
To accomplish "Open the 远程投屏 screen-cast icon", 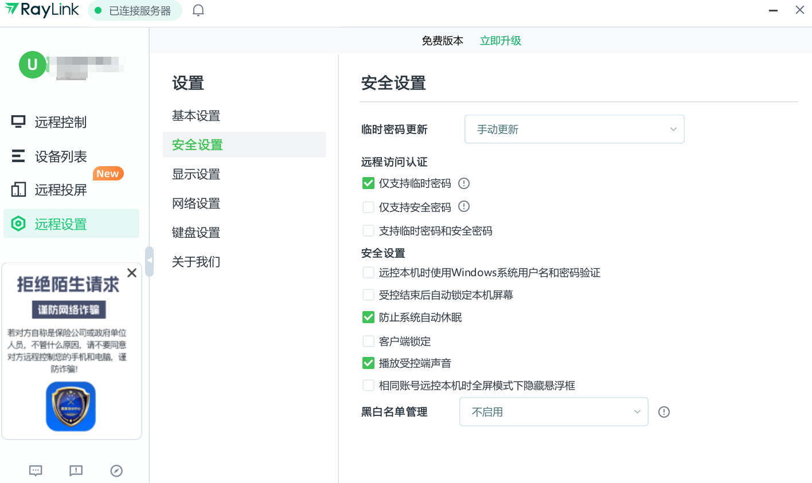I will pyautogui.click(x=18, y=189).
